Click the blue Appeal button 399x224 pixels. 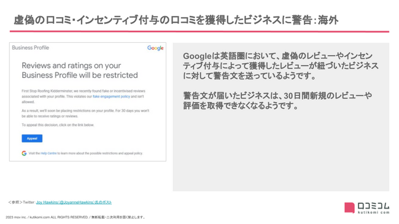coord(32,138)
